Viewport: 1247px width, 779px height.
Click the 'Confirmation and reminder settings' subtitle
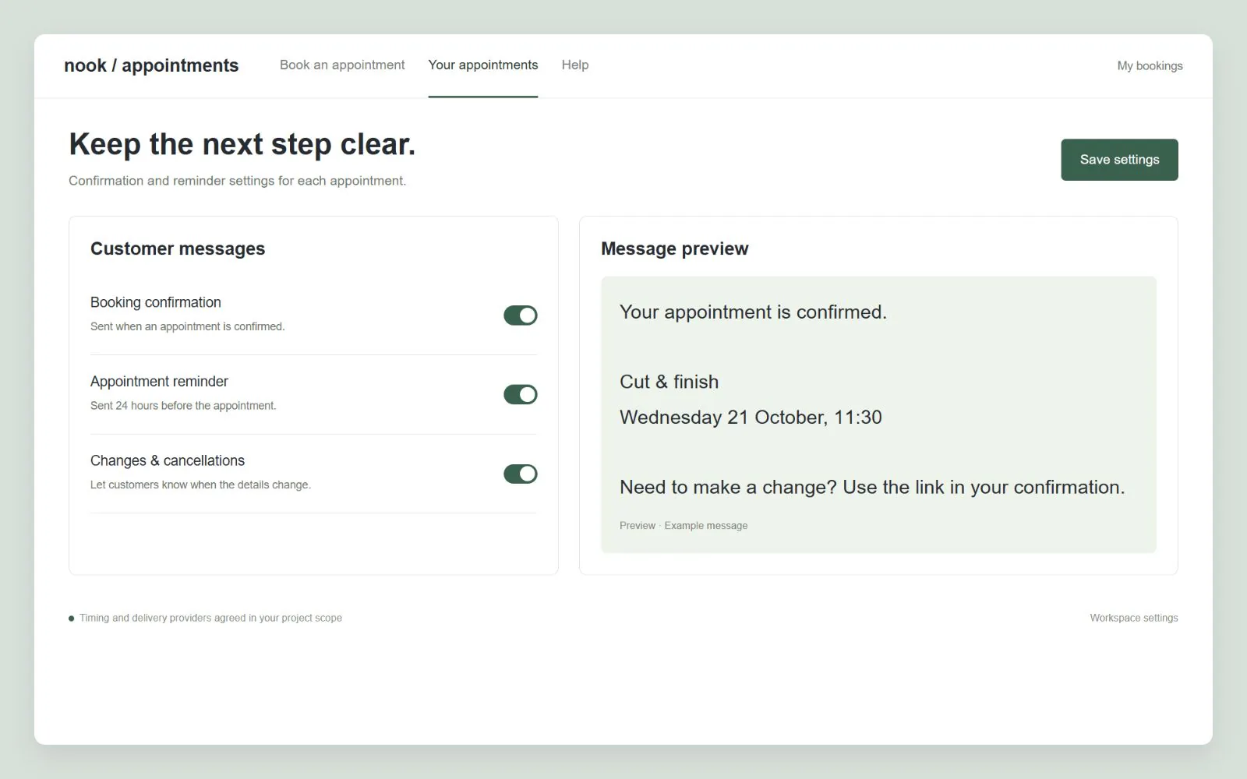pyautogui.click(x=237, y=181)
